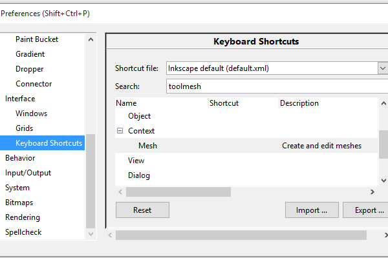
Task: Select Gradient in preferences tree
Action: point(30,54)
